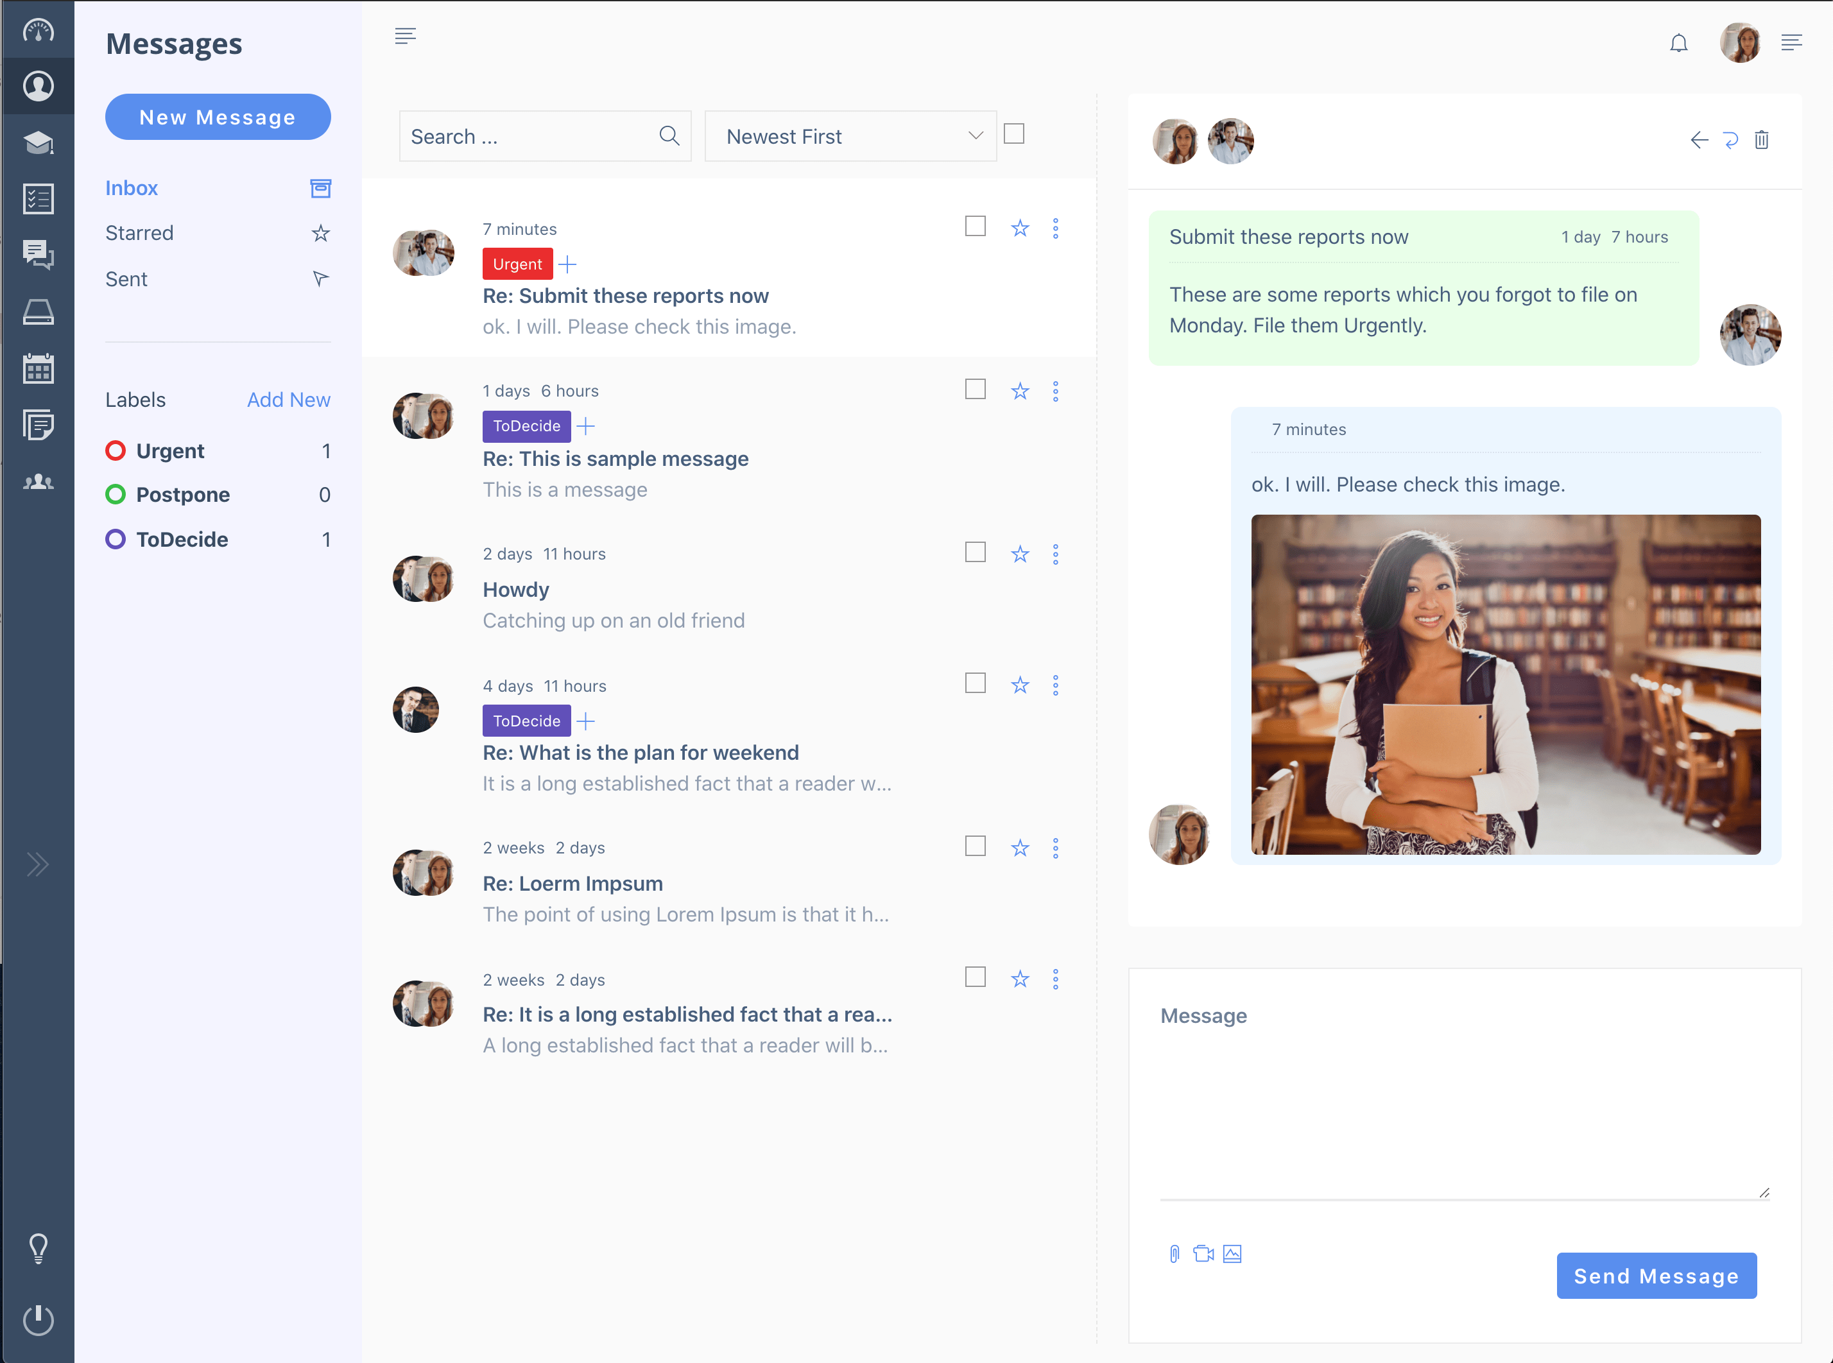Tick the select-all checkbox beside Newest First

click(1014, 133)
